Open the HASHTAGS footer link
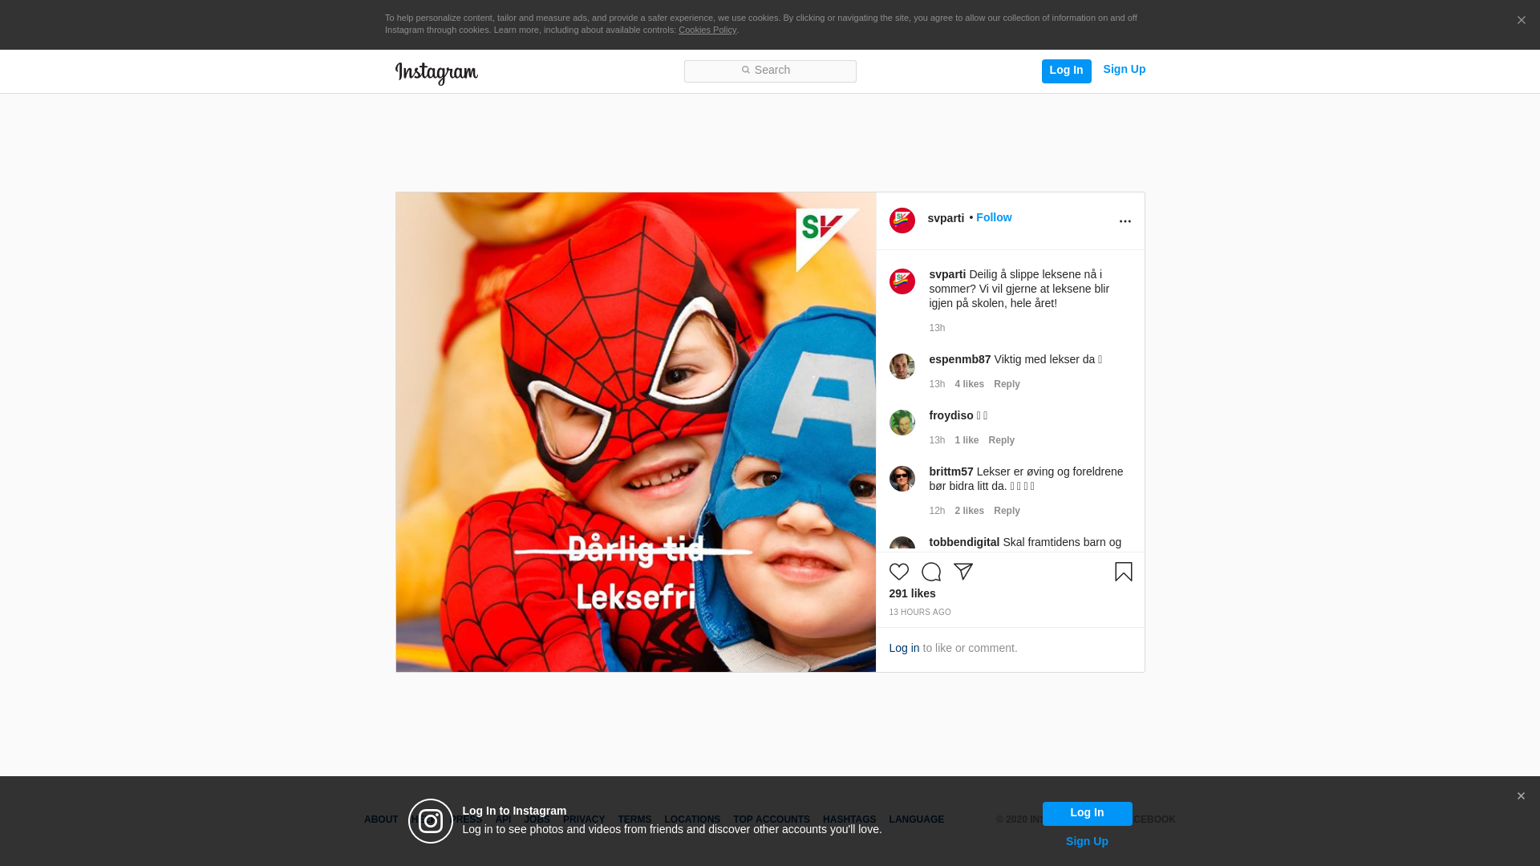The image size is (1540, 866). (849, 819)
